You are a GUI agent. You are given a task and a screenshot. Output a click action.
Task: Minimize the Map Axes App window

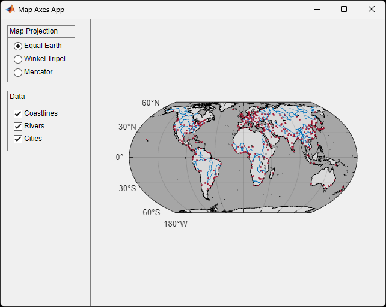316,10
